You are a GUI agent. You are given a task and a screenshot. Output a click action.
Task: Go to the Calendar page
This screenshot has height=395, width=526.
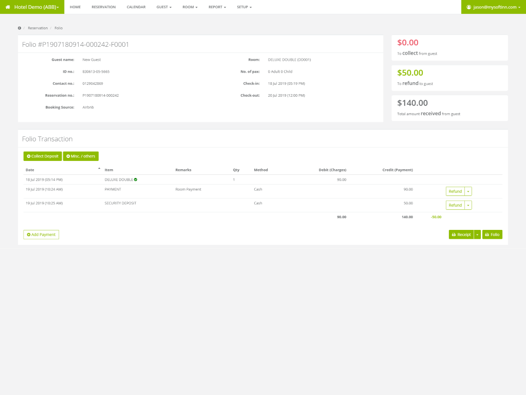(136, 7)
